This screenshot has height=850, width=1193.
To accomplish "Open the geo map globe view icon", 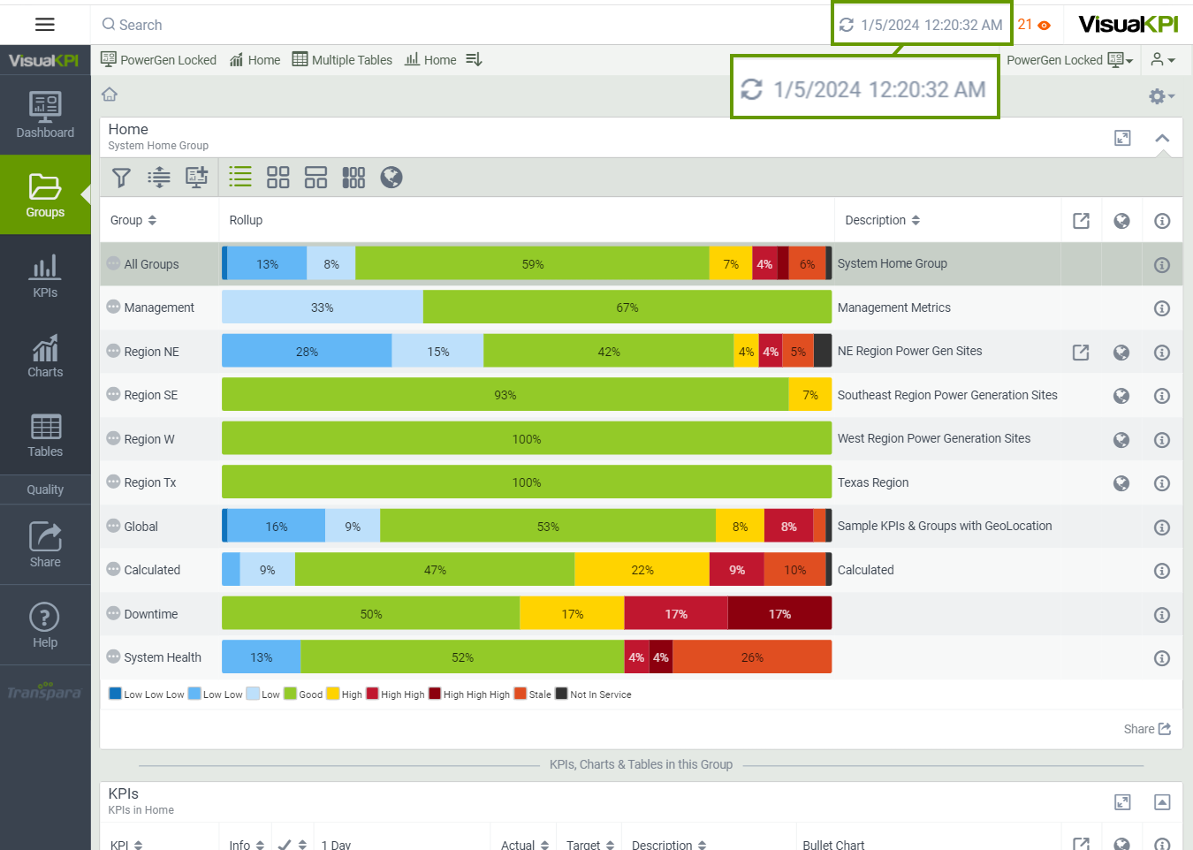I will click(x=391, y=178).
